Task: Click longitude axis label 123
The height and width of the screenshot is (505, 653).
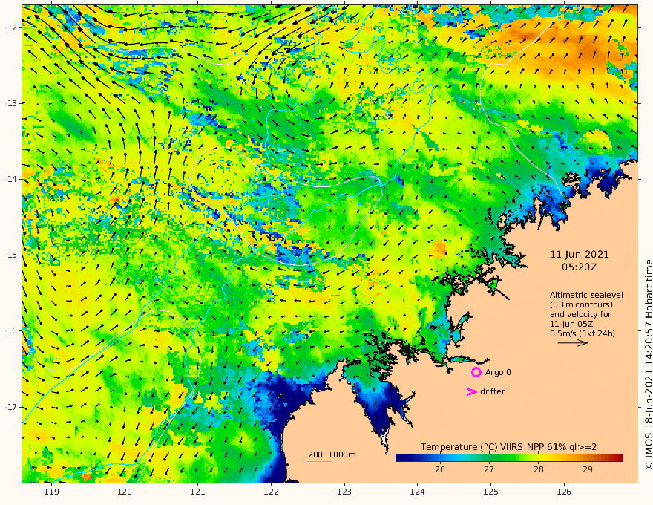Action: click(x=344, y=492)
